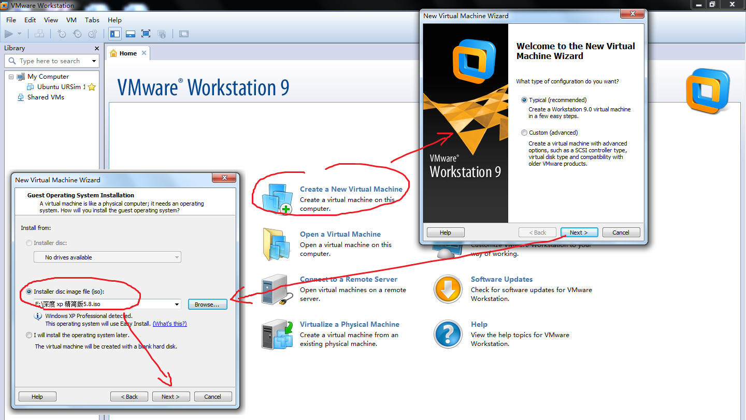The width and height of the screenshot is (746, 420).
Task: Click the My Computer monitor icon in Library
Action: [x=21, y=77]
